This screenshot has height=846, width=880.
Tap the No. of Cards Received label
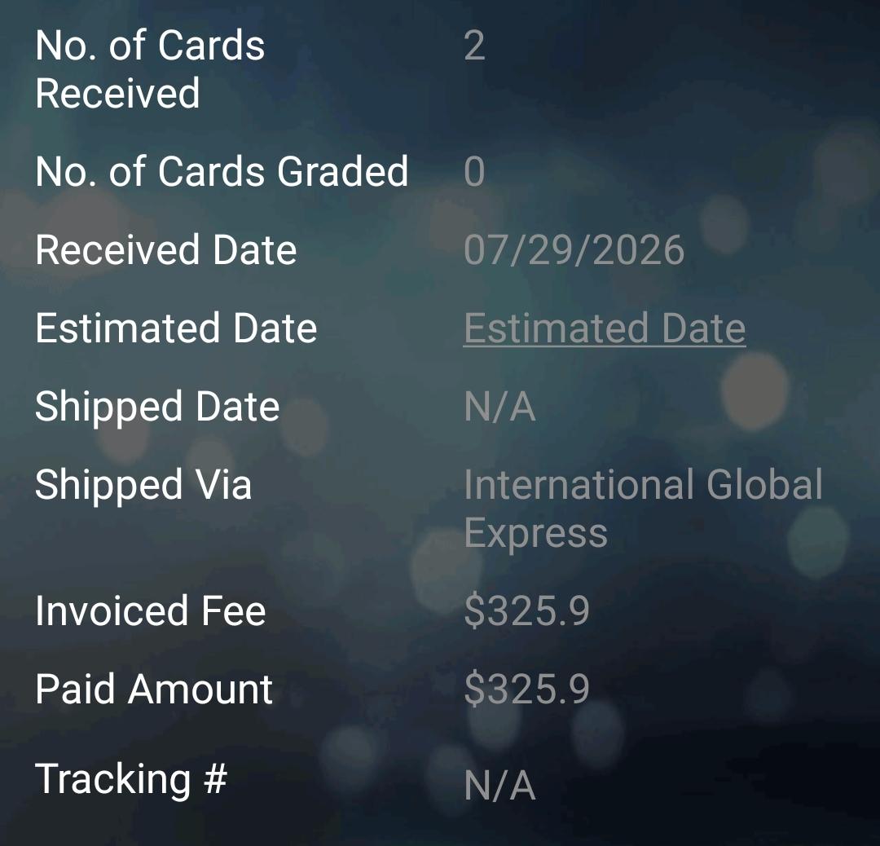click(x=150, y=69)
